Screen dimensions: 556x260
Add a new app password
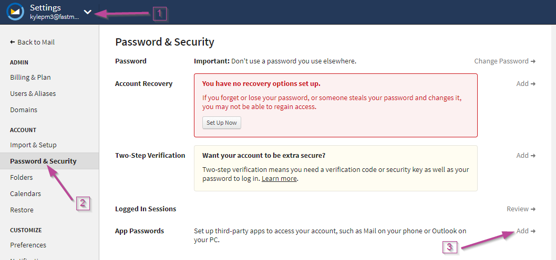(x=526, y=231)
